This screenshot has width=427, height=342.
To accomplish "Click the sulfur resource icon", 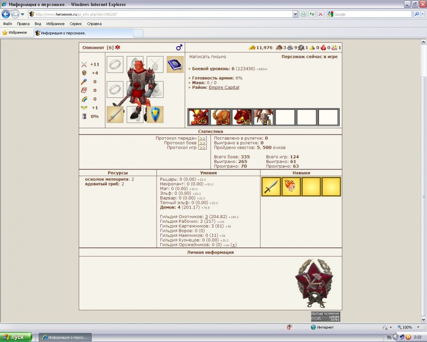I will pyautogui.click(x=312, y=47).
